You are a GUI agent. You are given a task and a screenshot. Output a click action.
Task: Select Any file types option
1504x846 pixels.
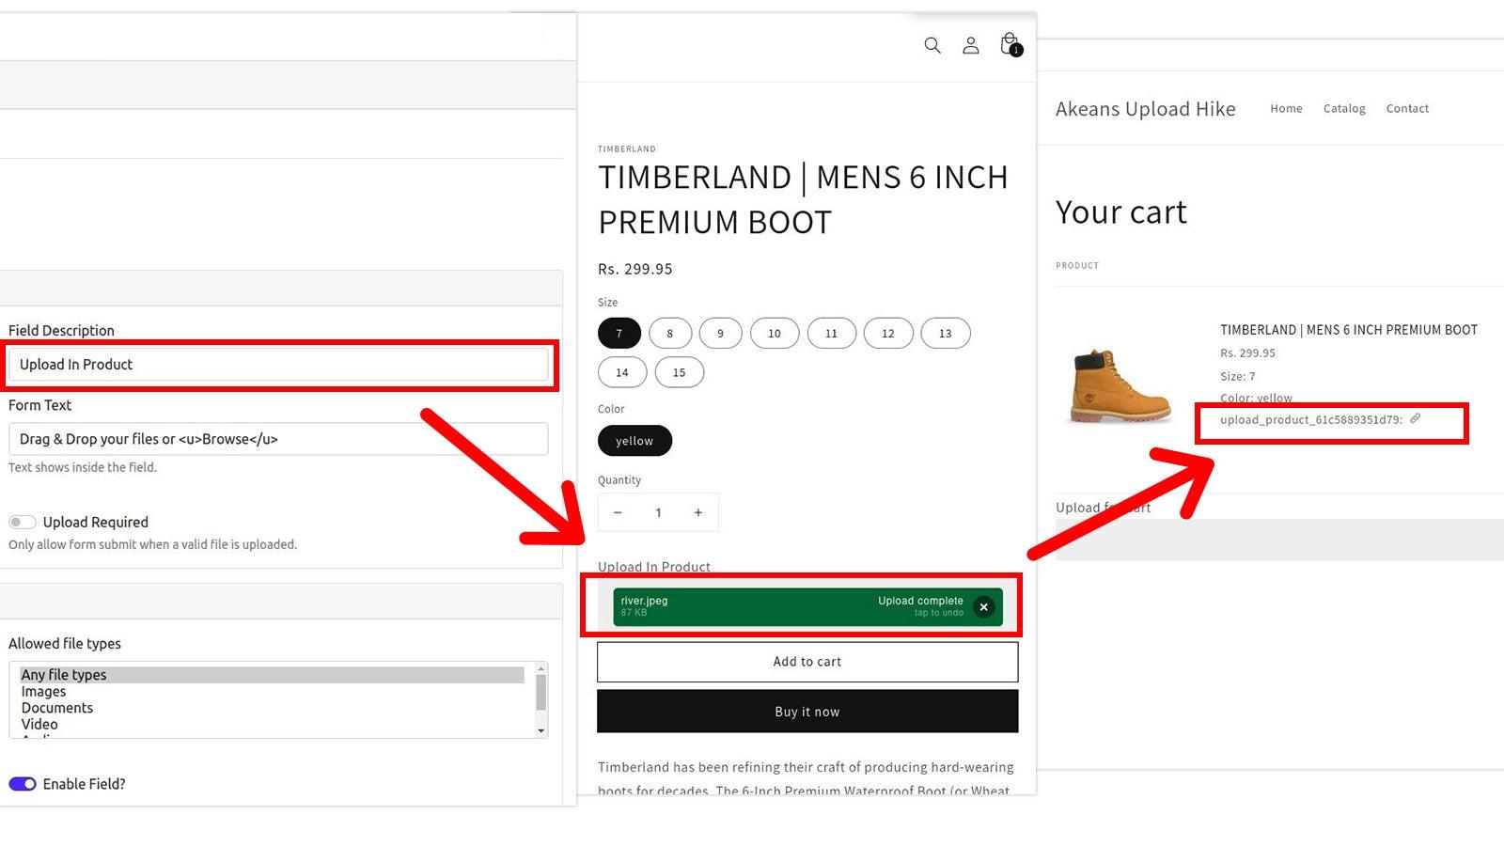(x=63, y=674)
